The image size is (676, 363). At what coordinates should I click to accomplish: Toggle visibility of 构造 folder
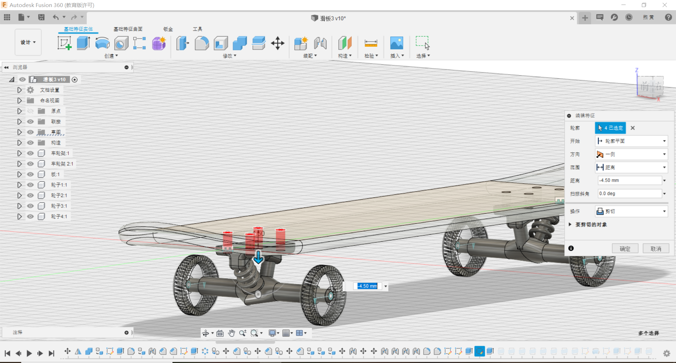(31, 143)
